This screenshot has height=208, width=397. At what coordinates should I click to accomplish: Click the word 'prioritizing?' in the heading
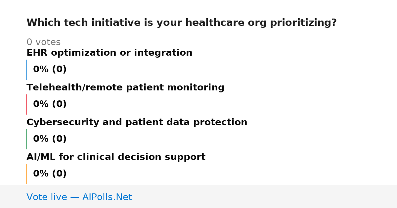coord(303,23)
